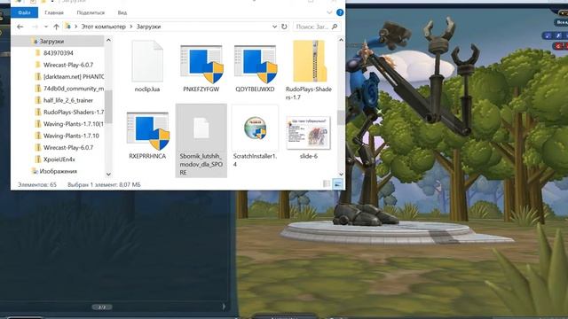This screenshot has height=319, width=568.
Task: Click the search field Поиск
Action: [312, 27]
